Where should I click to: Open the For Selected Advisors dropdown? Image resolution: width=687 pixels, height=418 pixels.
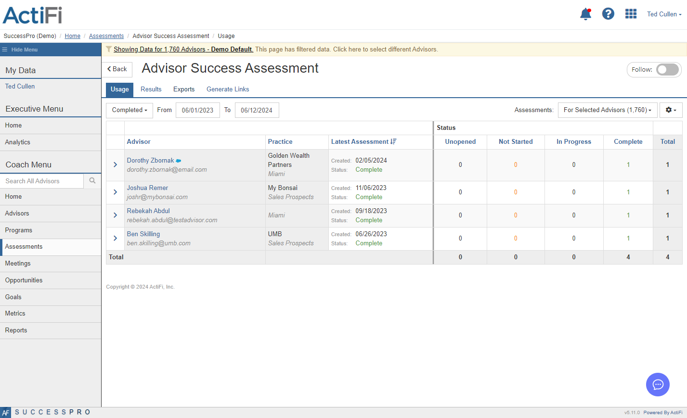607,110
